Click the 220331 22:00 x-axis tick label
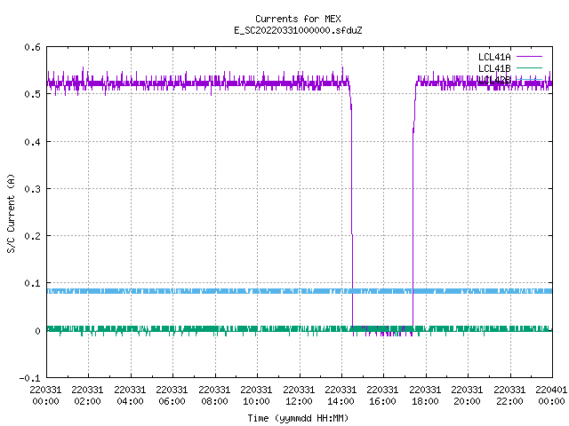569x426 pixels. click(x=509, y=396)
